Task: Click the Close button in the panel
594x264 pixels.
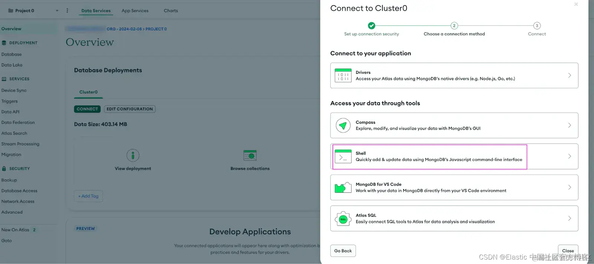Action: pos(568,251)
